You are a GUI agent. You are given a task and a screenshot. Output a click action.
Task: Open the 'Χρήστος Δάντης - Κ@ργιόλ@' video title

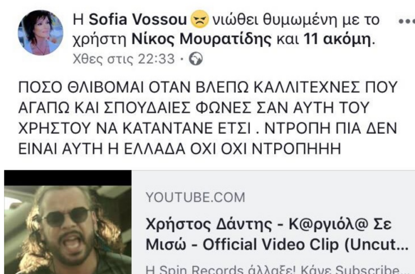tap(269, 225)
